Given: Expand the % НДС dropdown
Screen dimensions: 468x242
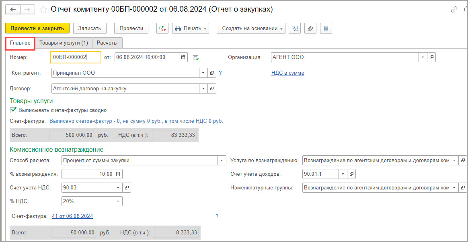Looking at the screenshot, I should [x=118, y=201].
